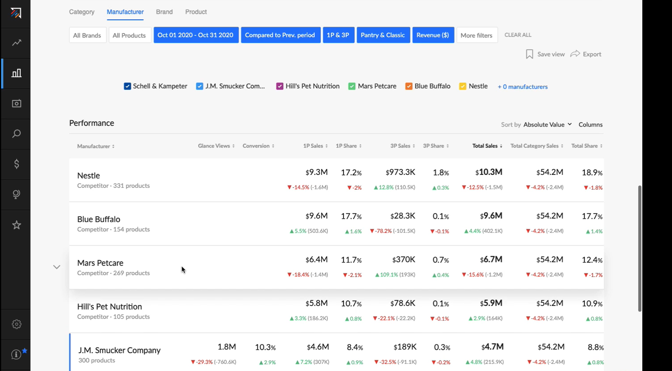Open the Columns selector
This screenshot has height=371, width=672.
[x=590, y=124]
